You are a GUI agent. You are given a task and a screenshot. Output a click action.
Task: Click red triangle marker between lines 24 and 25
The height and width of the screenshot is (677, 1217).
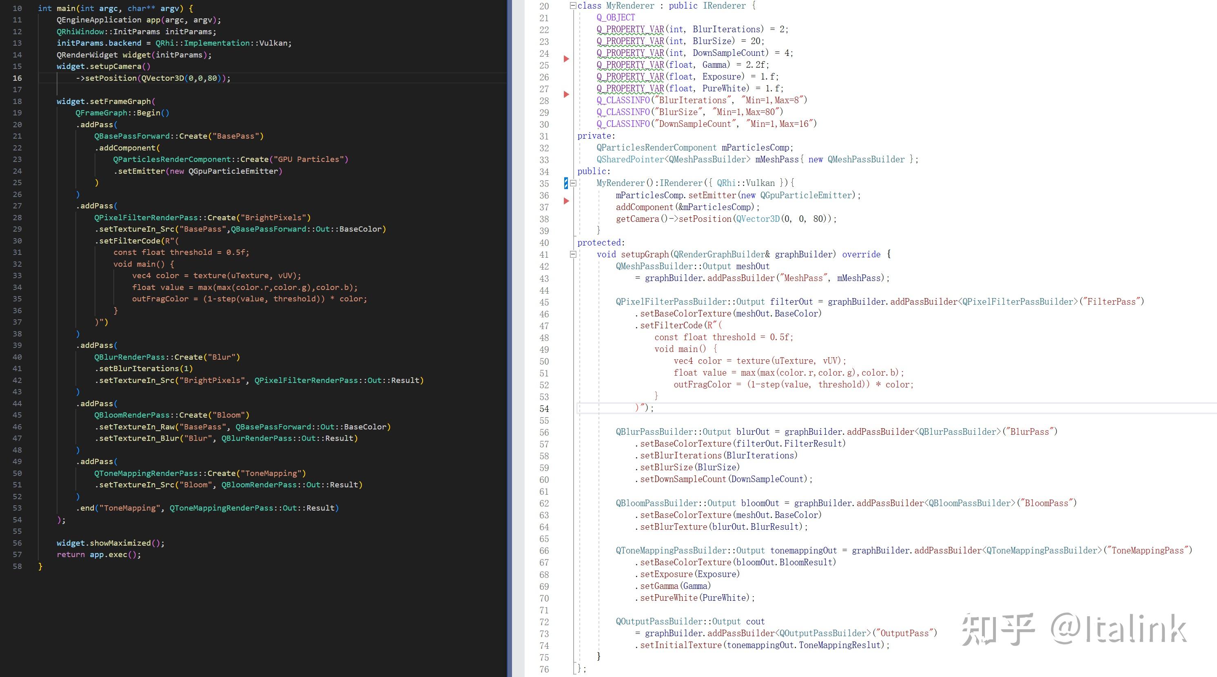566,59
